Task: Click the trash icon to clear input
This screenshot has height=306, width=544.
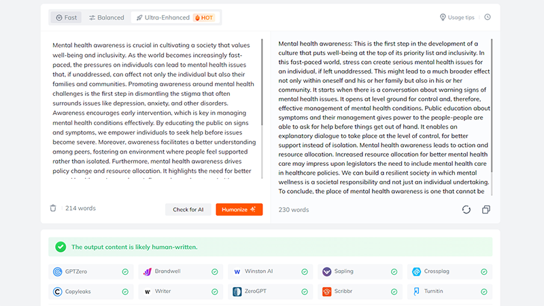Action: click(53, 209)
